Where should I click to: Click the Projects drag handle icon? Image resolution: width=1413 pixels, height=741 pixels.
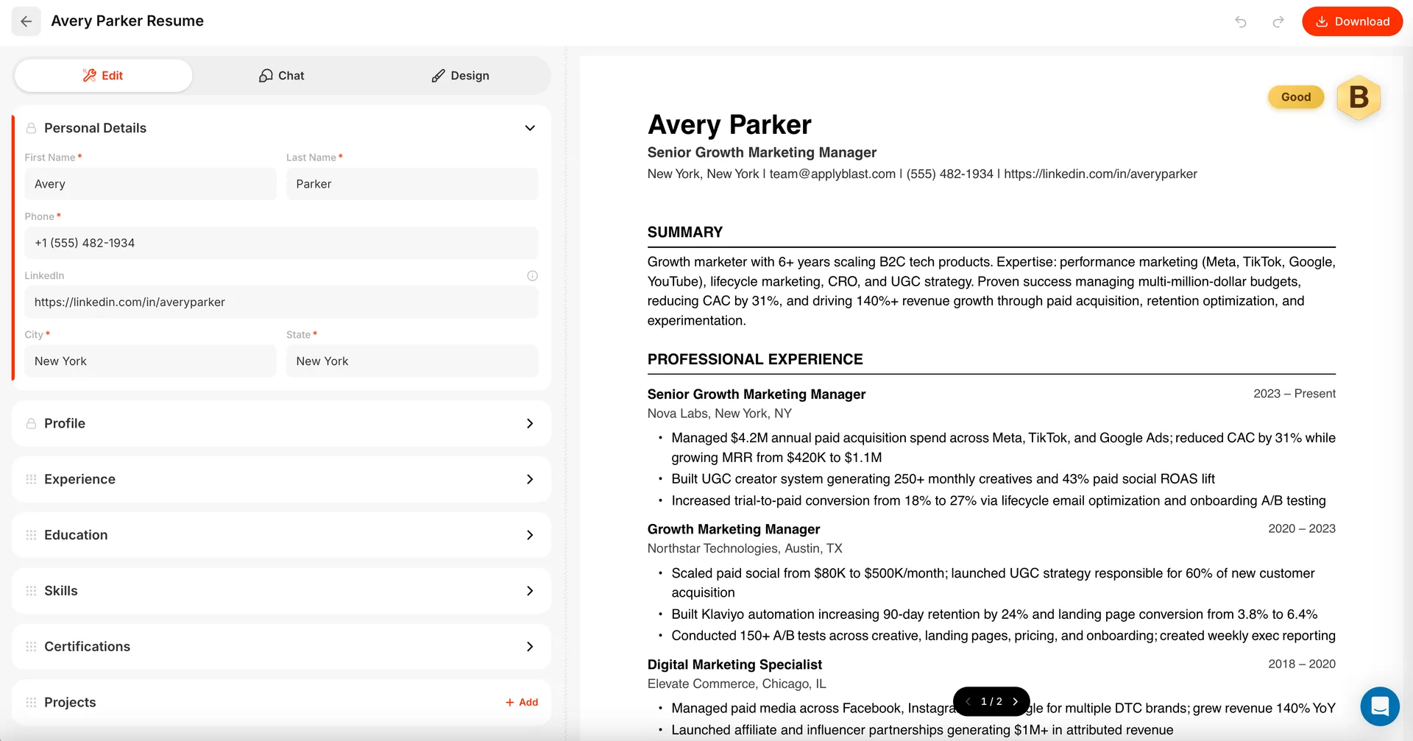31,703
